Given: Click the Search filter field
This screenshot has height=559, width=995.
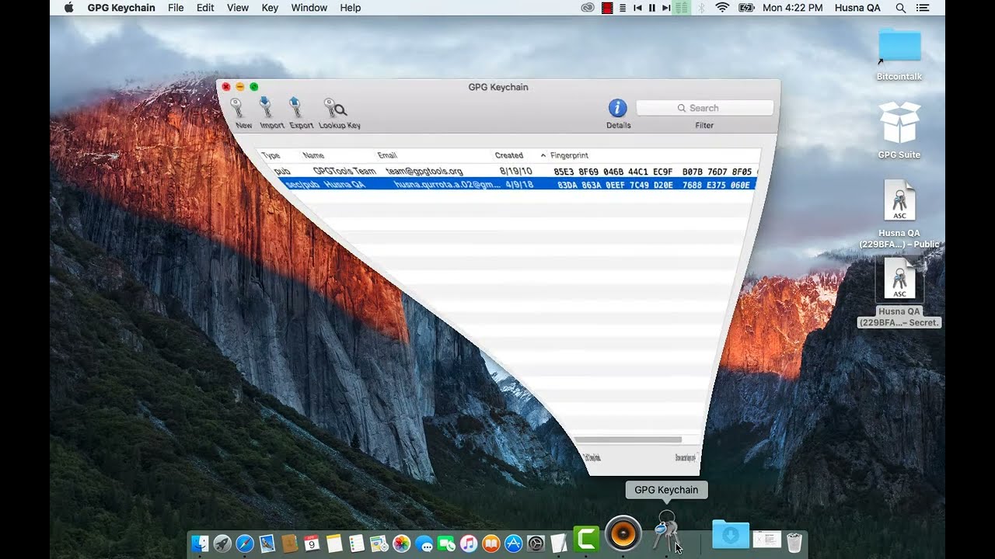Looking at the screenshot, I should pyautogui.click(x=704, y=108).
